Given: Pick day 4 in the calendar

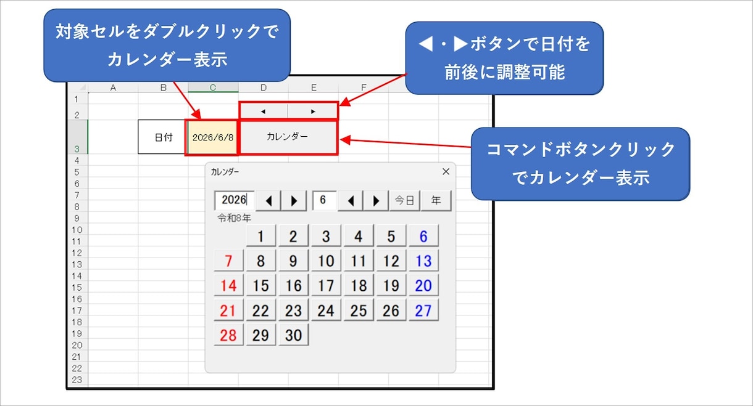Looking at the screenshot, I should pyautogui.click(x=359, y=236).
